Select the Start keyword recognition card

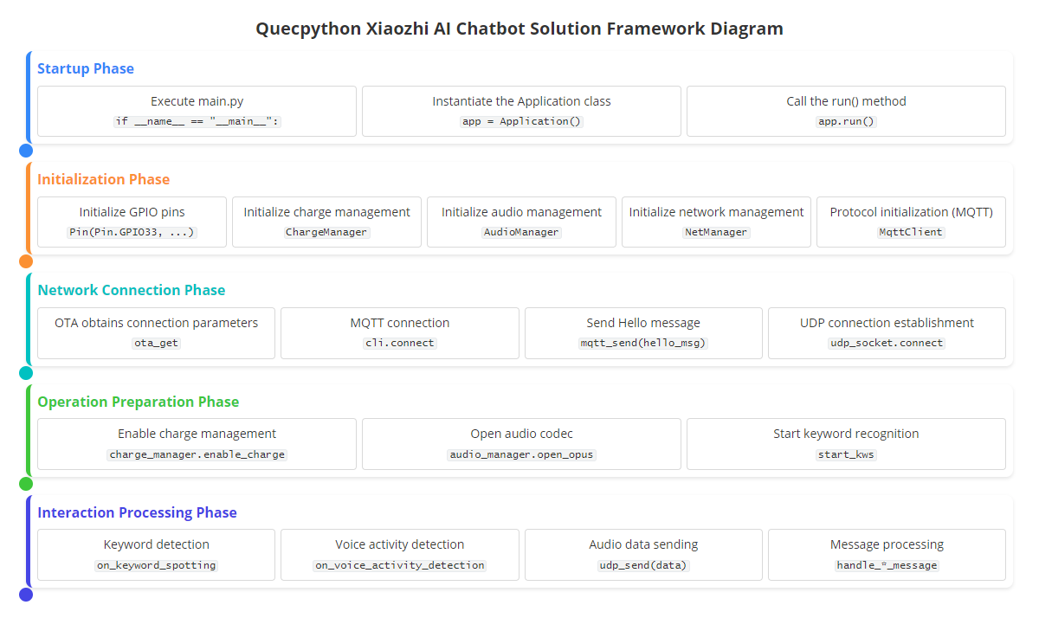[x=846, y=444]
